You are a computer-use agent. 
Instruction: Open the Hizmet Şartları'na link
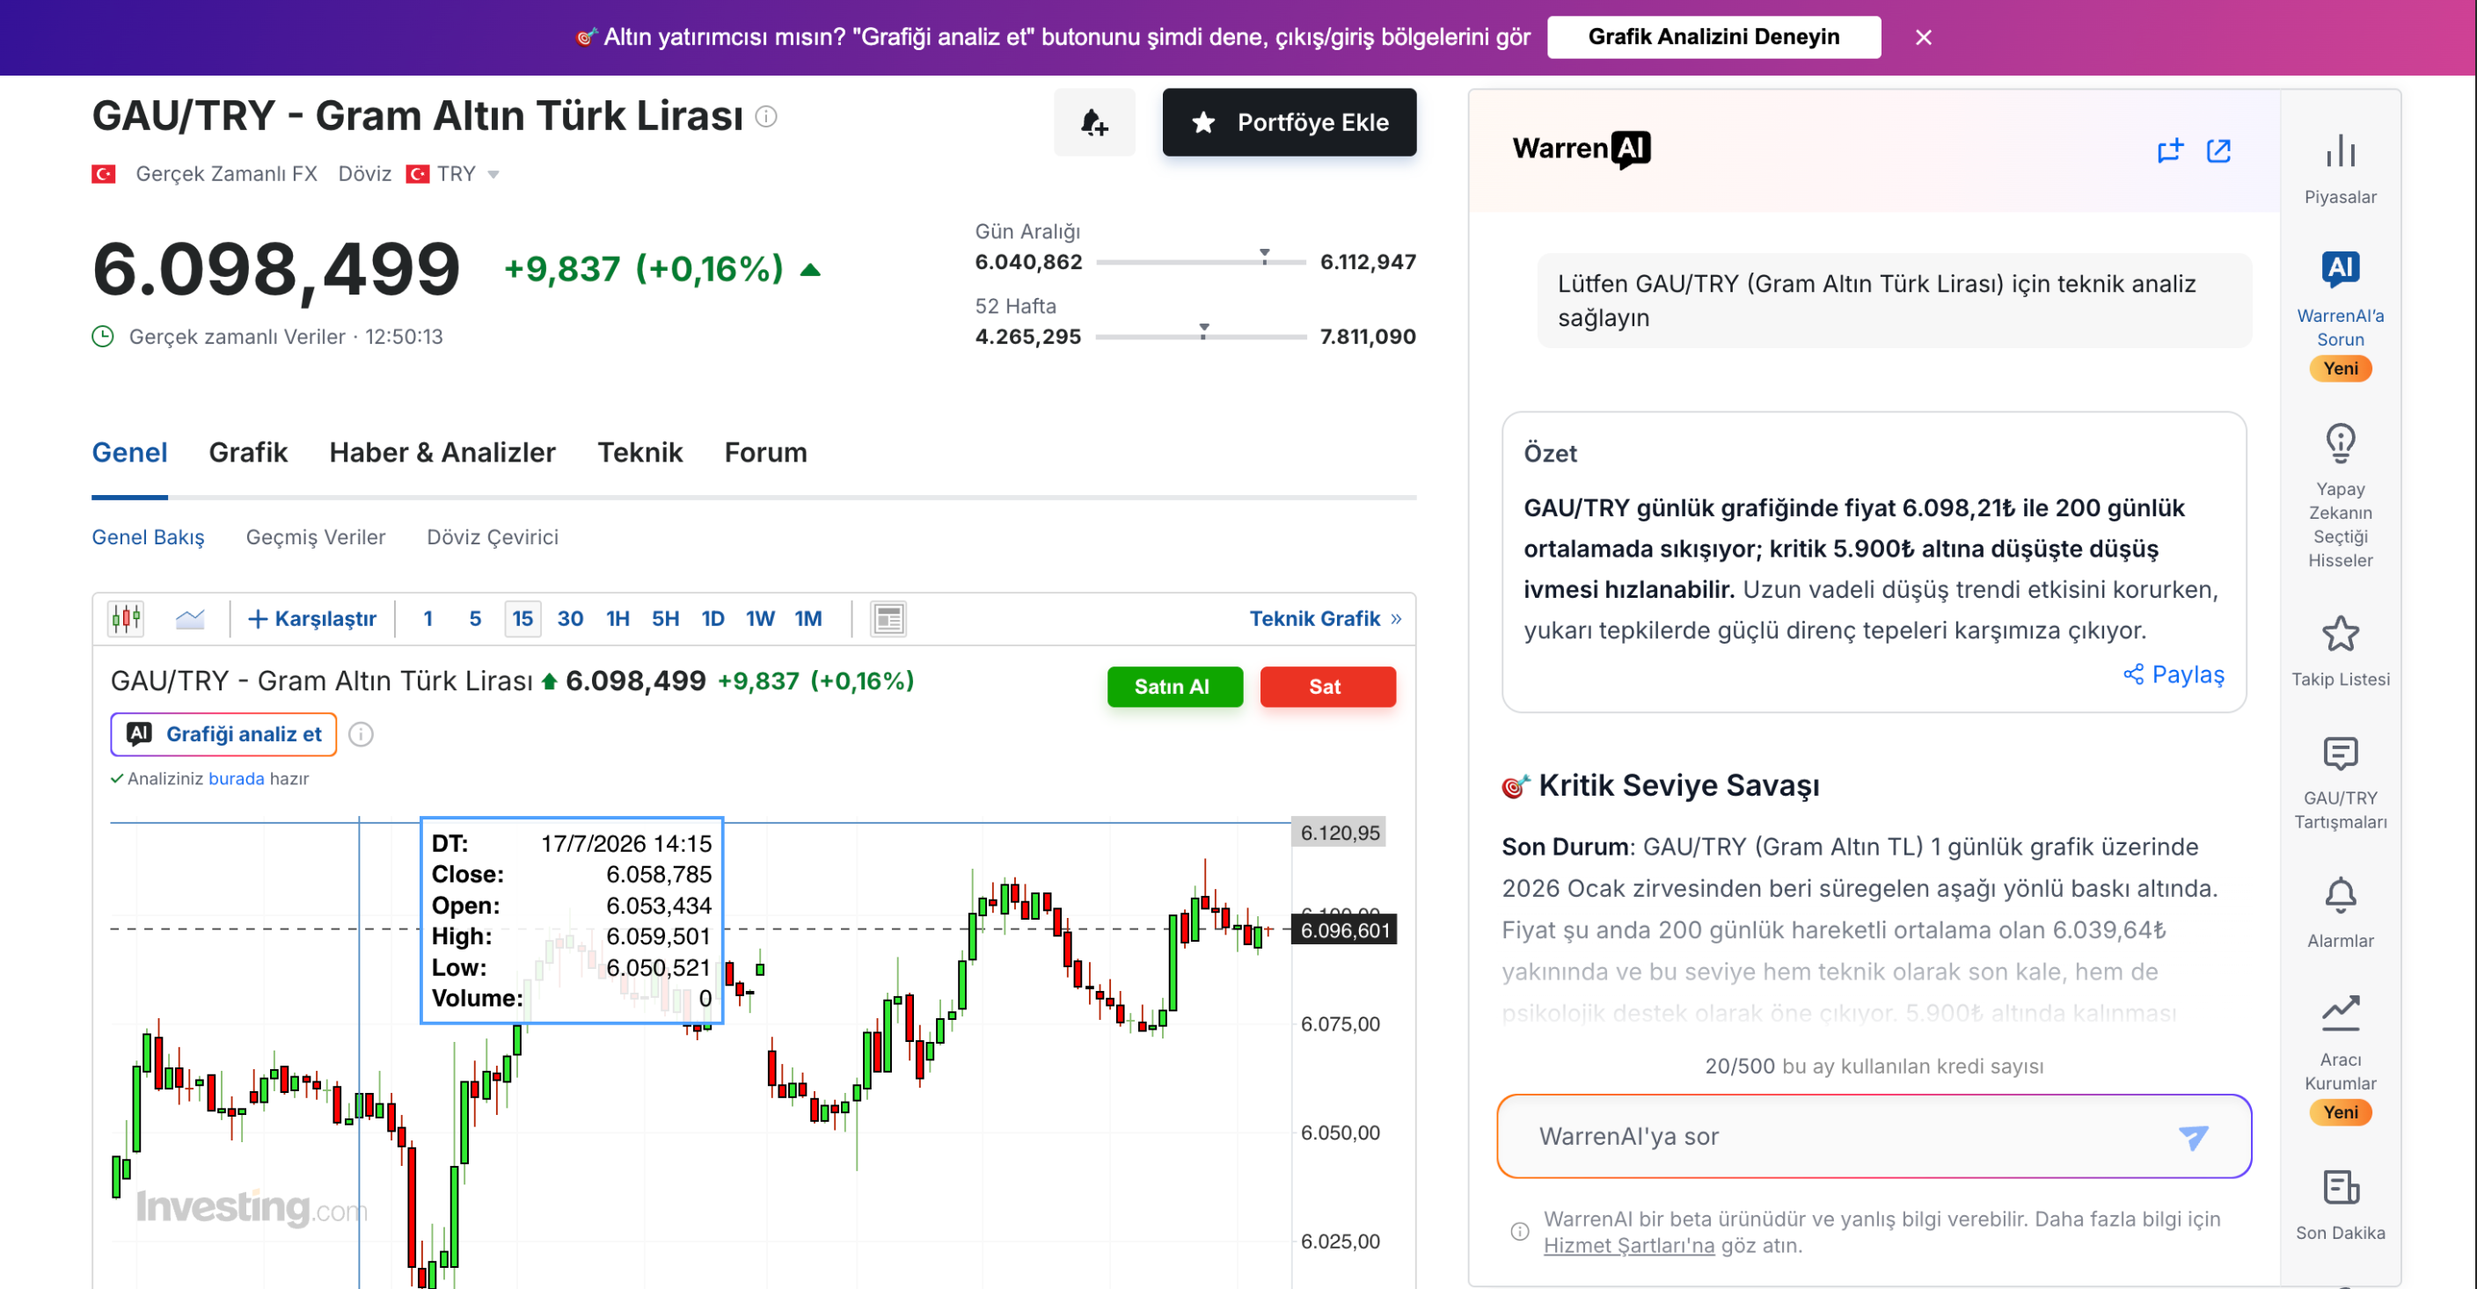click(x=1629, y=1246)
